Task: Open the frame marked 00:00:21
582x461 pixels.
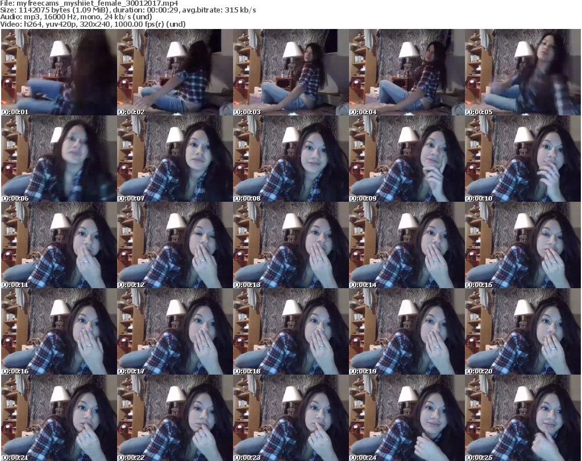Action: click(x=59, y=418)
